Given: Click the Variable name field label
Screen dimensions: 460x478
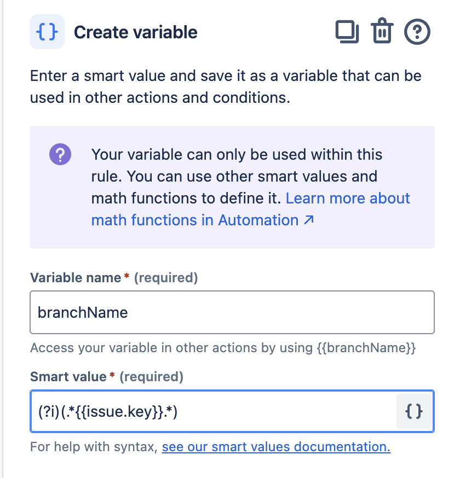Looking at the screenshot, I should click(76, 278).
